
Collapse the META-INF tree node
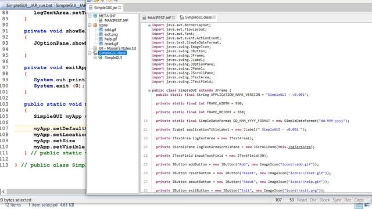[90, 16]
